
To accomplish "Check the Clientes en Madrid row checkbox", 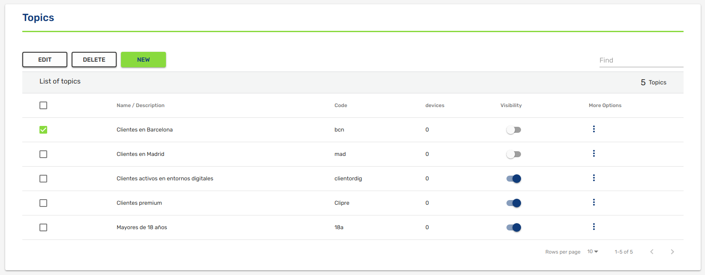I will click(43, 154).
